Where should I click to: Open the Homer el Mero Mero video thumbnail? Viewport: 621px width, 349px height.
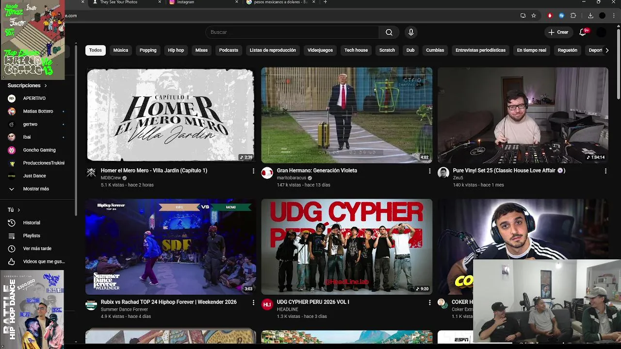[170, 115]
